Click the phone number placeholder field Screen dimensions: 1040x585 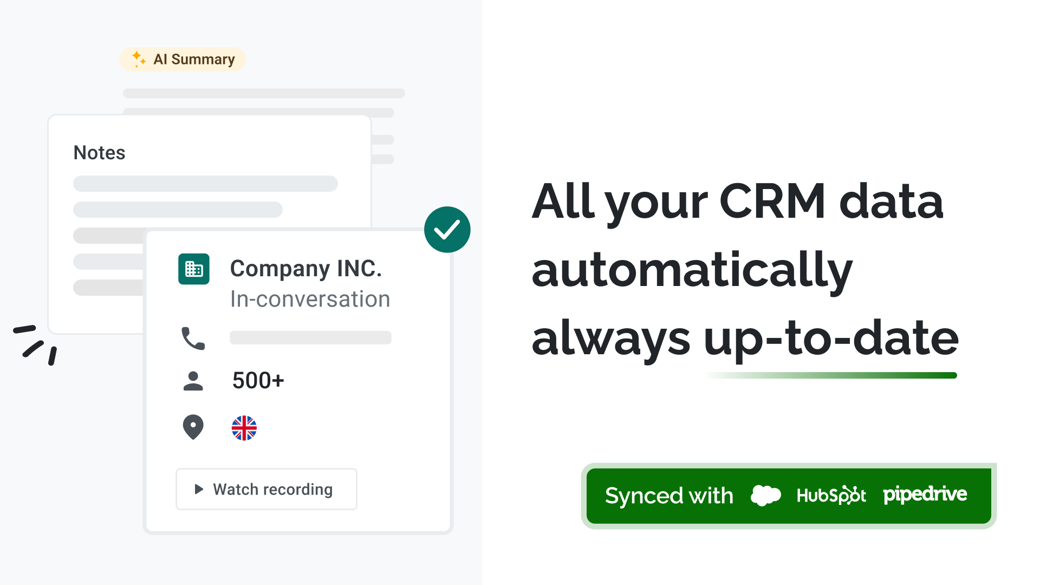click(x=310, y=338)
